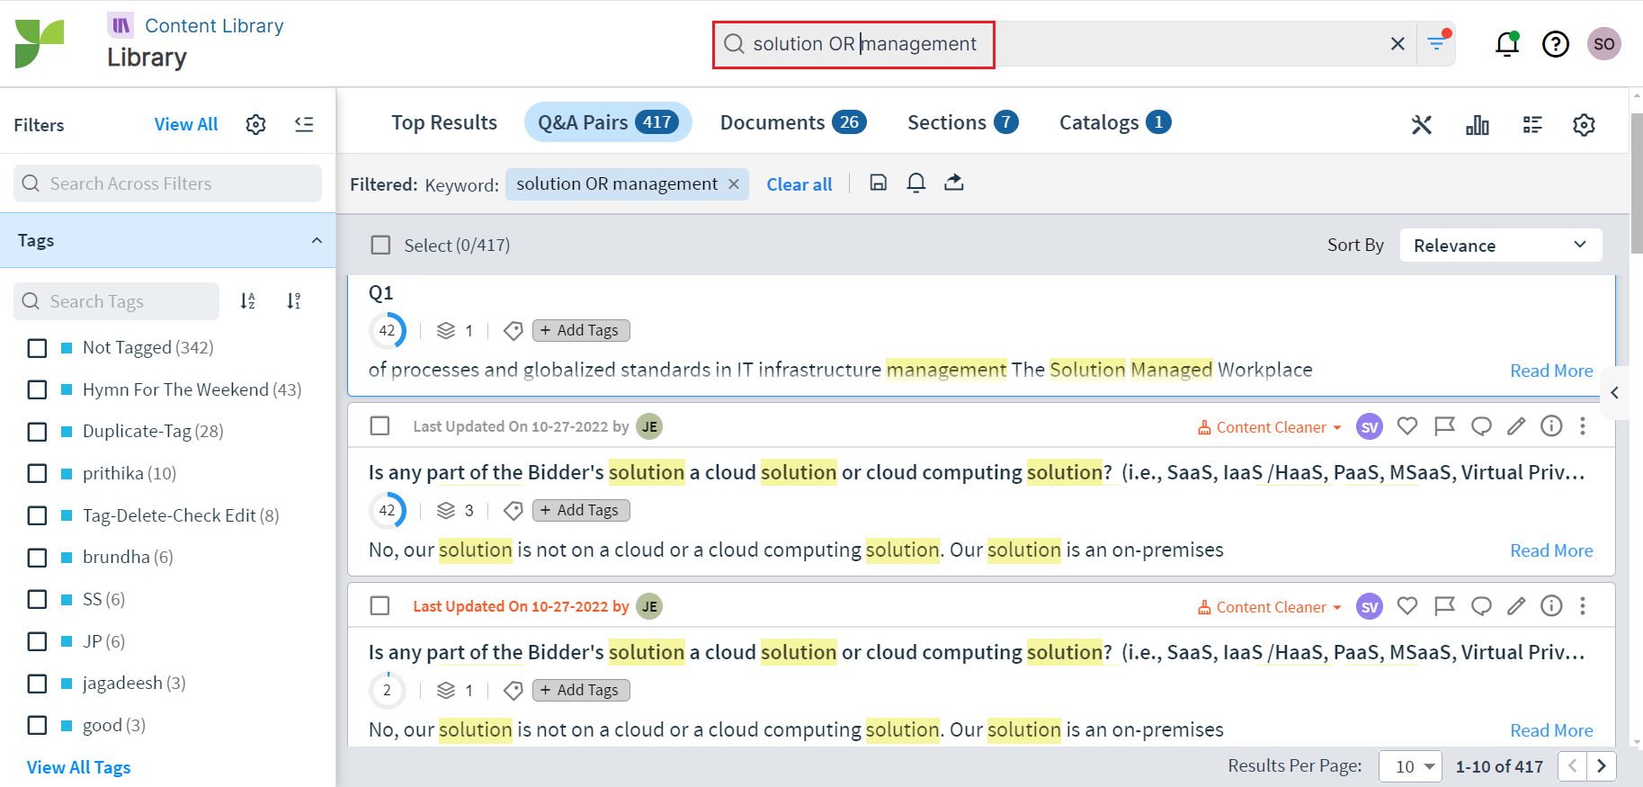Click the search filter funnel icon
This screenshot has width=1643, height=787.
pyautogui.click(x=1436, y=43)
